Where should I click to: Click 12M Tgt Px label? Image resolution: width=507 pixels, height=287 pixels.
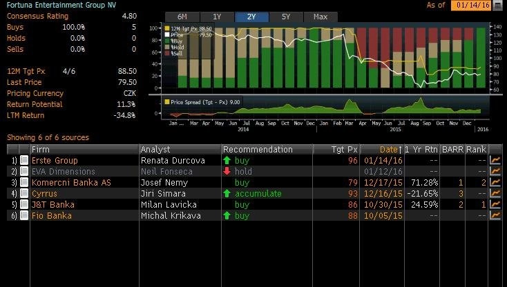pos(26,71)
